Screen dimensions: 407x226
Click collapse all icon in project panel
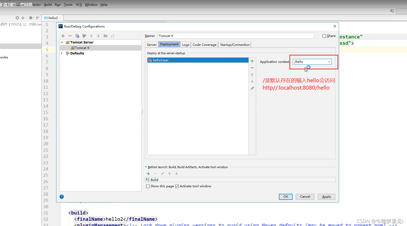(x=23, y=18)
